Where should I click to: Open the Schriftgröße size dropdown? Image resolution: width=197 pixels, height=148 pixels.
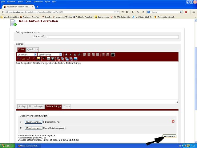click(x=50, y=55)
